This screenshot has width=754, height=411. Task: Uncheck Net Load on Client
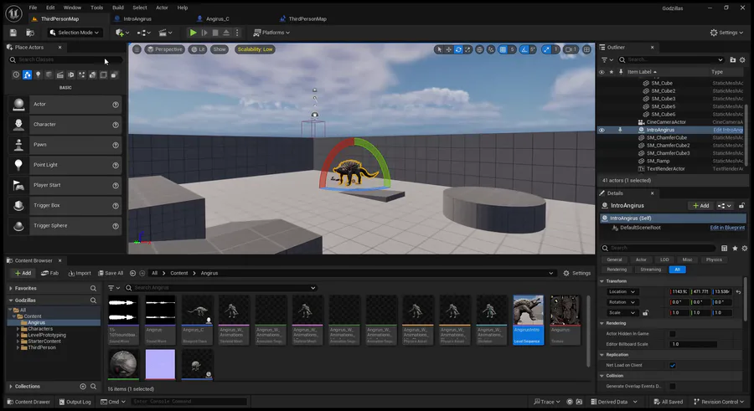(x=673, y=365)
